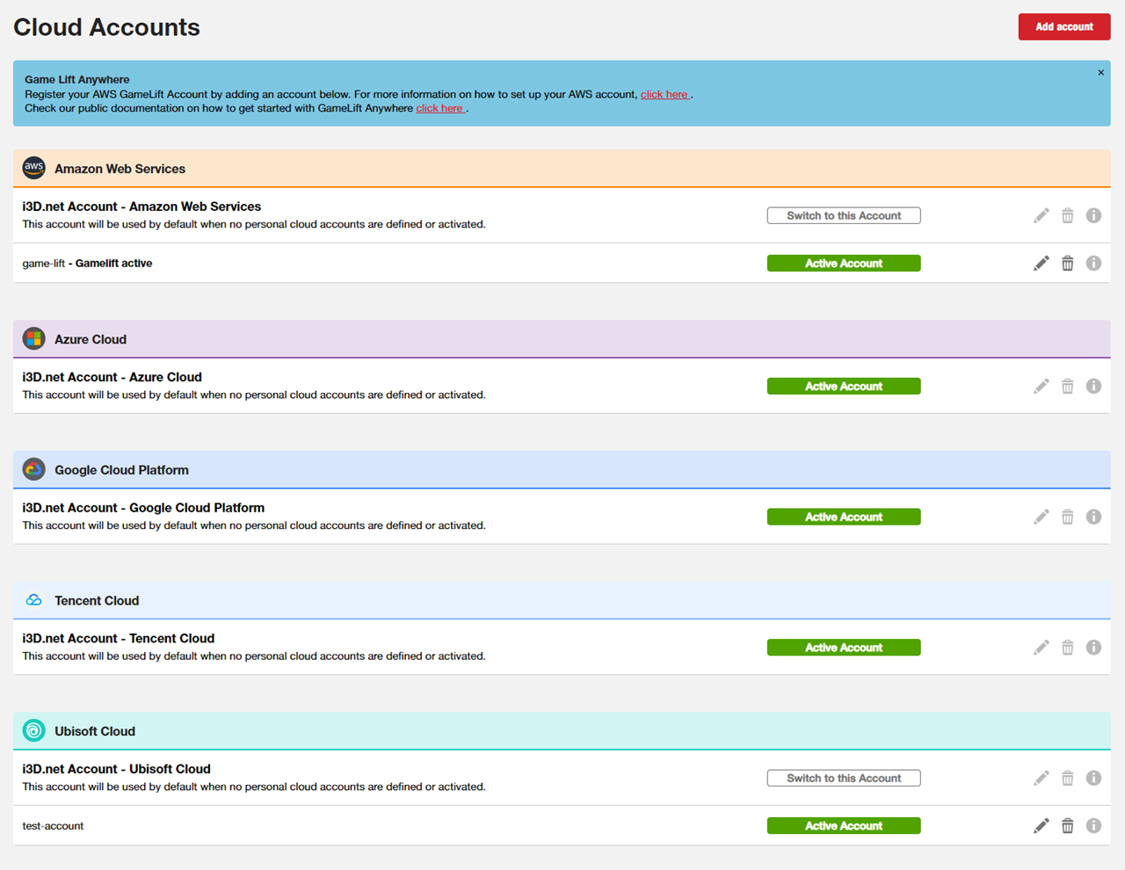This screenshot has width=1125, height=870.
Task: Close the Game Lift Anywhere banner
Action: click(x=1100, y=73)
